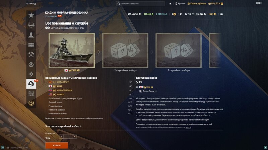The width and height of the screenshot is (268, 150).
Task: Open the commander silhouette sidebar icon
Action: 31,35
